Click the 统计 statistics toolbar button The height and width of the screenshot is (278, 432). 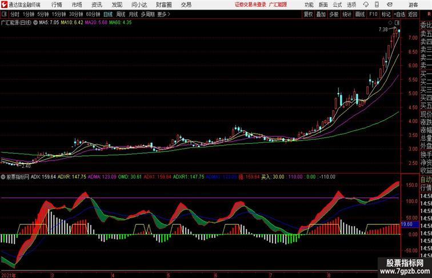(x=347, y=14)
